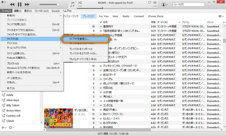Screen dimensions: 226x136
Task: Open the Store(S) menu
Action: 56,11
